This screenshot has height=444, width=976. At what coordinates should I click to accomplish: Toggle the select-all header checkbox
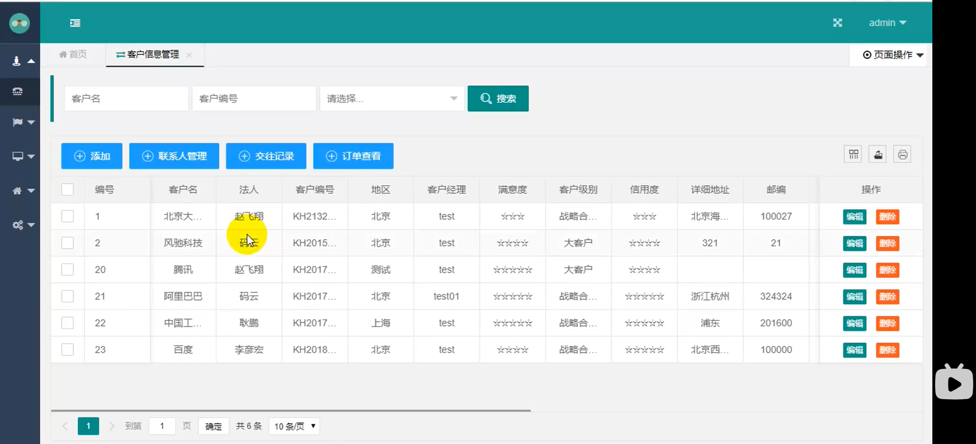[68, 190]
